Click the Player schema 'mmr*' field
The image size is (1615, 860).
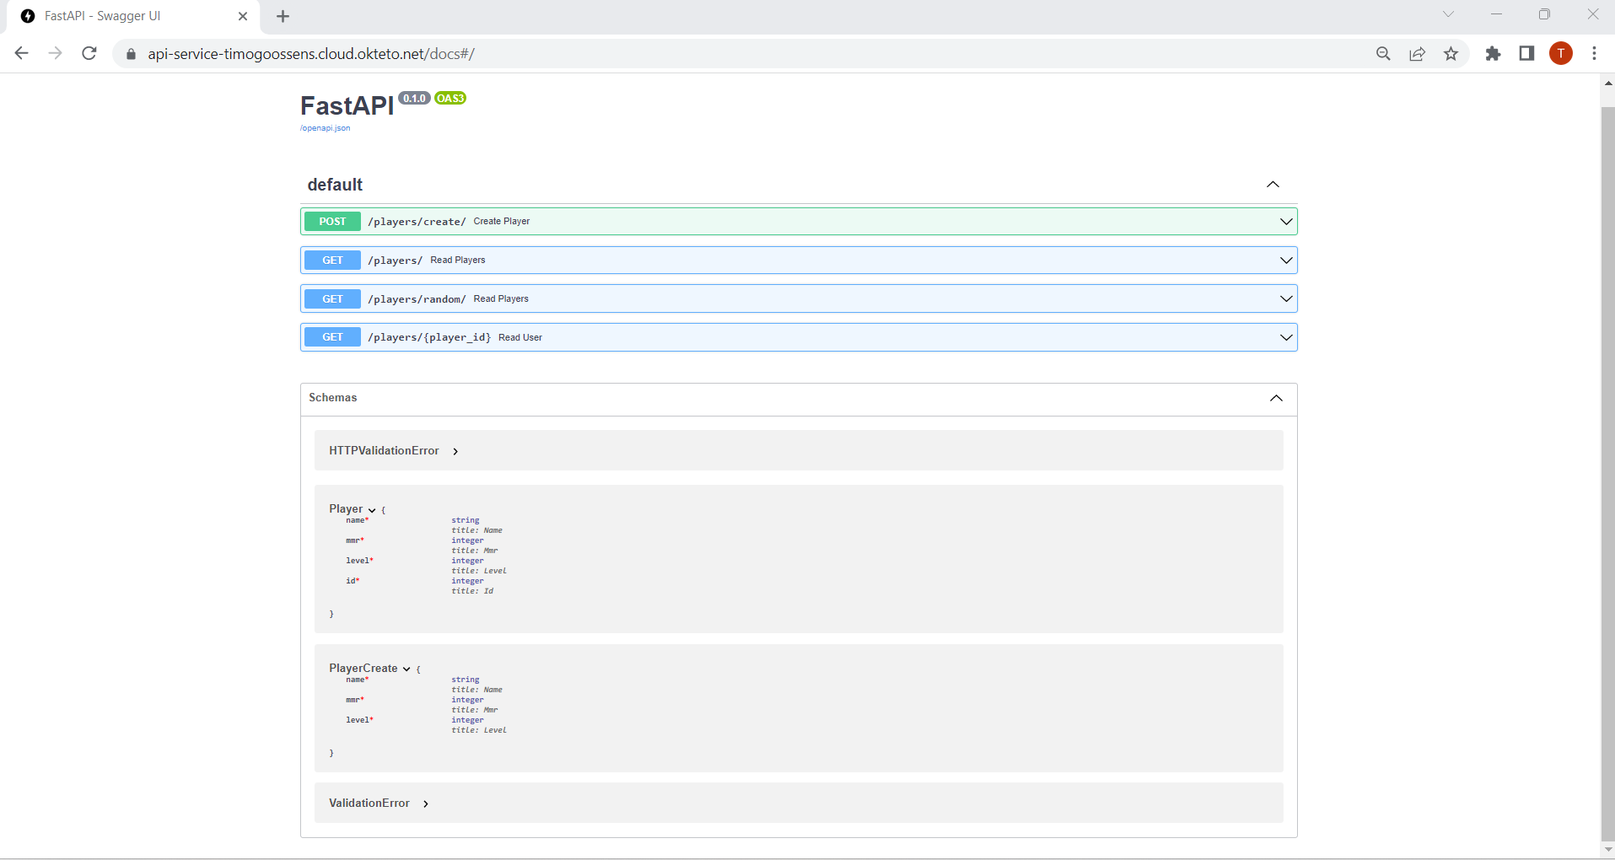tap(355, 540)
